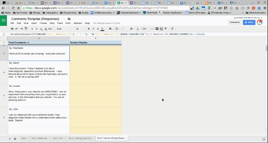268x143 pixels.
Task: Toggle italic formatting
Action: (x=93, y=29)
